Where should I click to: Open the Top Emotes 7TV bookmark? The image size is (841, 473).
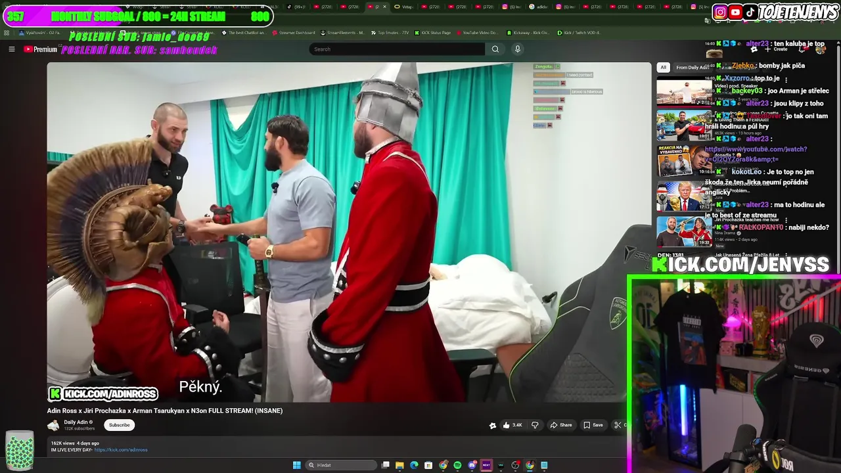coord(390,32)
